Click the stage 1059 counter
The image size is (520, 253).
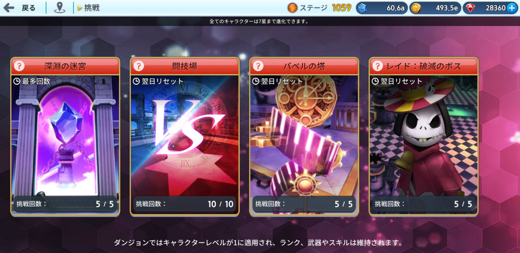click(x=342, y=8)
